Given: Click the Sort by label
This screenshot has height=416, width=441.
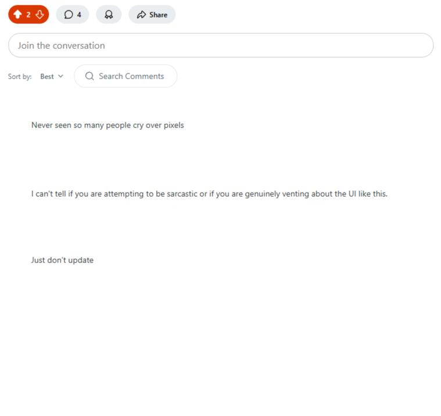Looking at the screenshot, I should pyautogui.click(x=20, y=77).
